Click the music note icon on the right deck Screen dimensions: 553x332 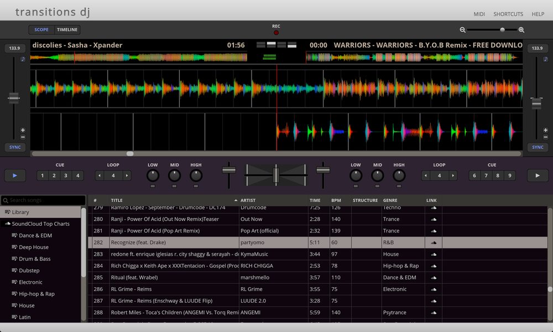click(x=545, y=59)
